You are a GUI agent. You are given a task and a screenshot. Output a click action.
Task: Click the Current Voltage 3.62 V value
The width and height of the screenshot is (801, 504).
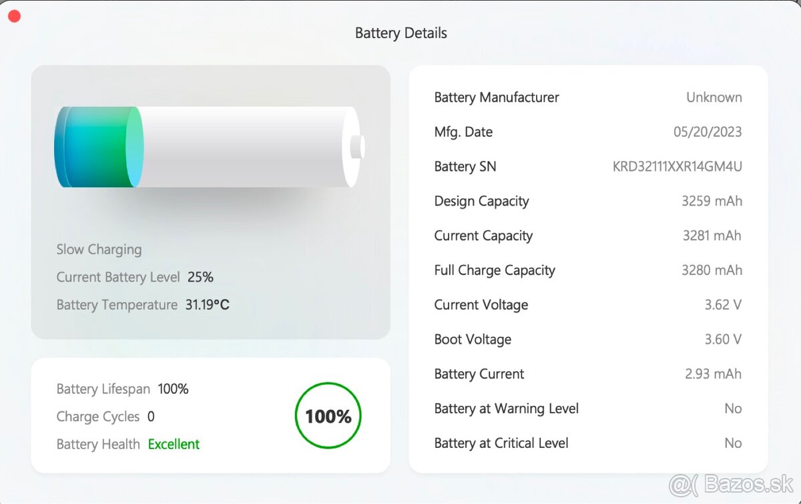click(x=723, y=305)
